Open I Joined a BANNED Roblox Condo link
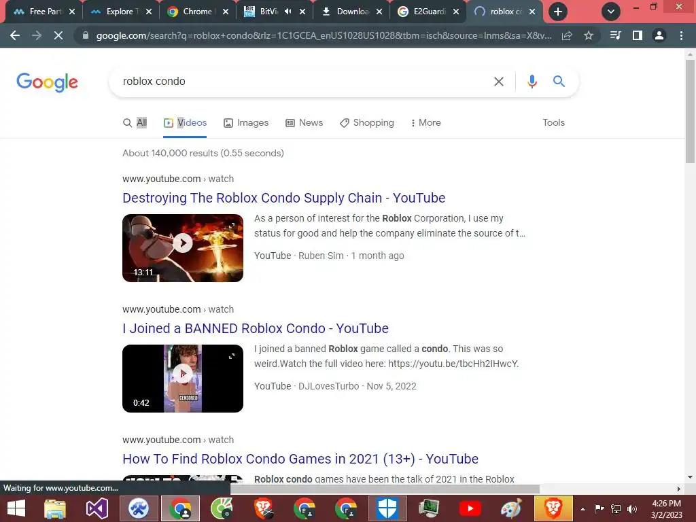The width and height of the screenshot is (696, 522). point(256,328)
